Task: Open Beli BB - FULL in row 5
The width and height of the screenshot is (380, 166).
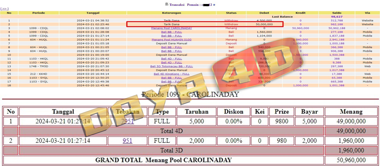Action: tap(171, 36)
